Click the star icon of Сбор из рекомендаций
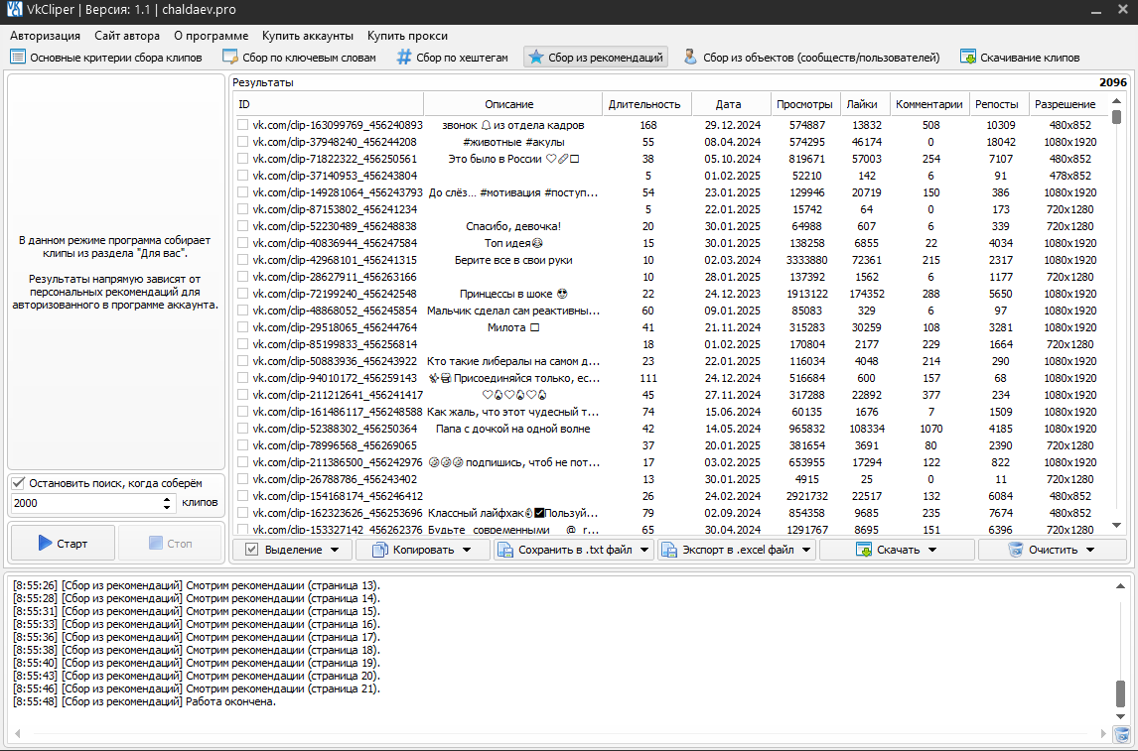This screenshot has width=1138, height=751. pos(535,57)
